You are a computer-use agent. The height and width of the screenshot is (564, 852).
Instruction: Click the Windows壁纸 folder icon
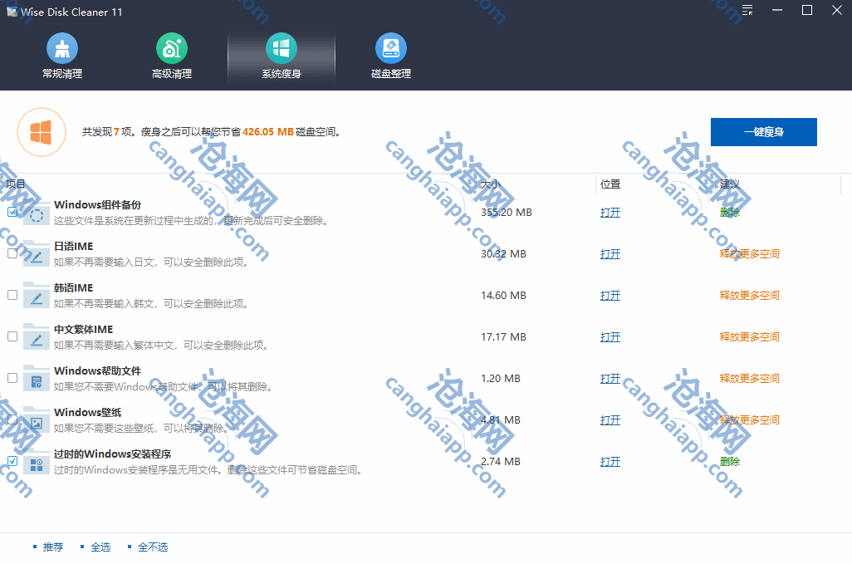coord(36,420)
